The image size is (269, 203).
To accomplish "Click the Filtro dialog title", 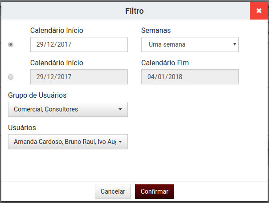I will [x=134, y=11].
